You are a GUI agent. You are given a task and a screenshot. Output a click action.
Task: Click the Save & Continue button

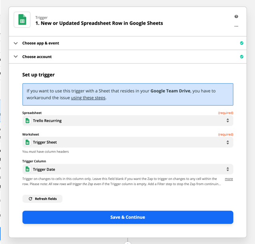[x=127, y=217]
